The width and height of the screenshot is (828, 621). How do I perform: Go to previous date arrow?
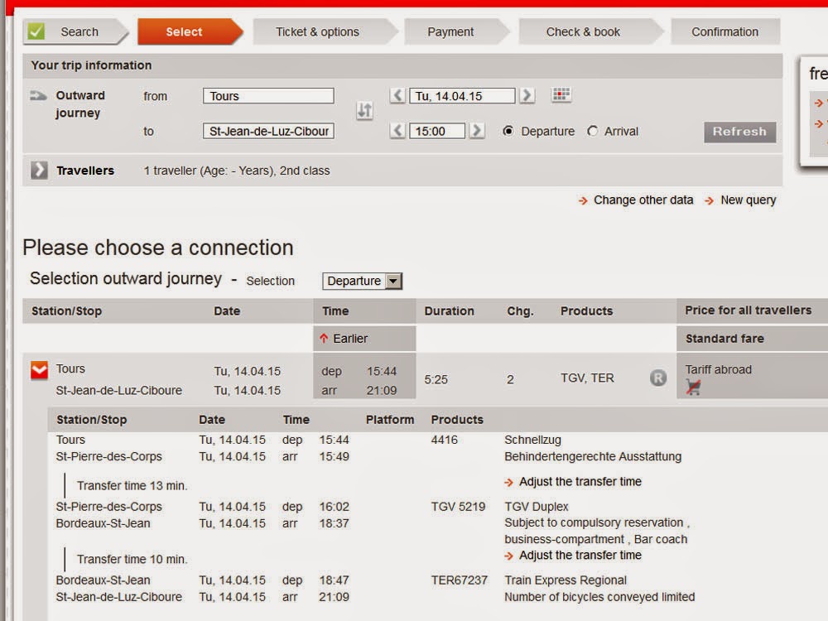(x=397, y=95)
